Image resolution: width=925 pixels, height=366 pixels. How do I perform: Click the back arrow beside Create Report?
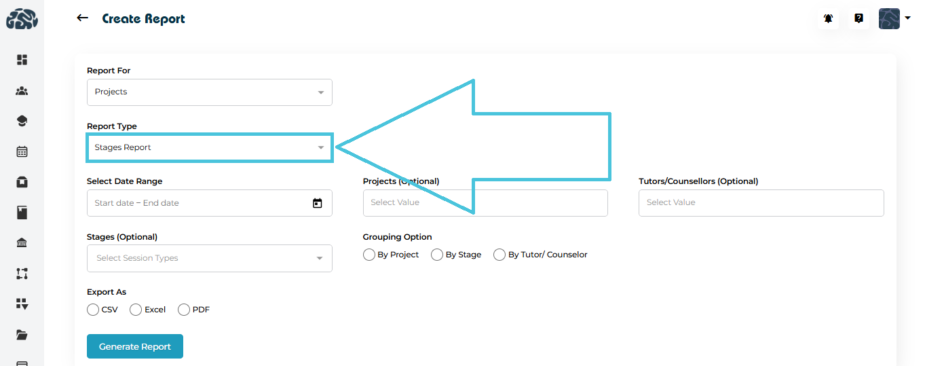click(83, 18)
